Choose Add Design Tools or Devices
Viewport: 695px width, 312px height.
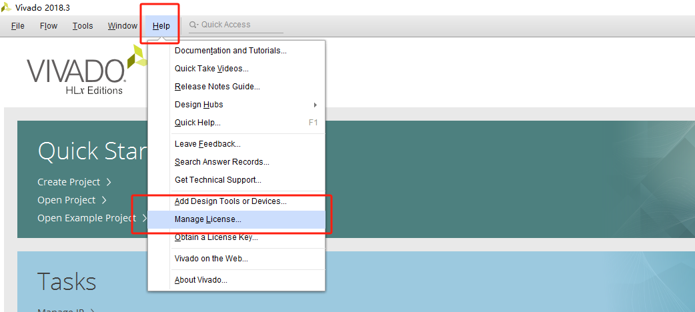click(x=236, y=201)
